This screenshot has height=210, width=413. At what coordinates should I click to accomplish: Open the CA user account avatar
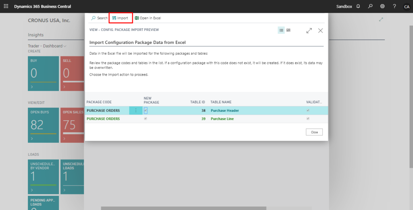[x=407, y=6]
